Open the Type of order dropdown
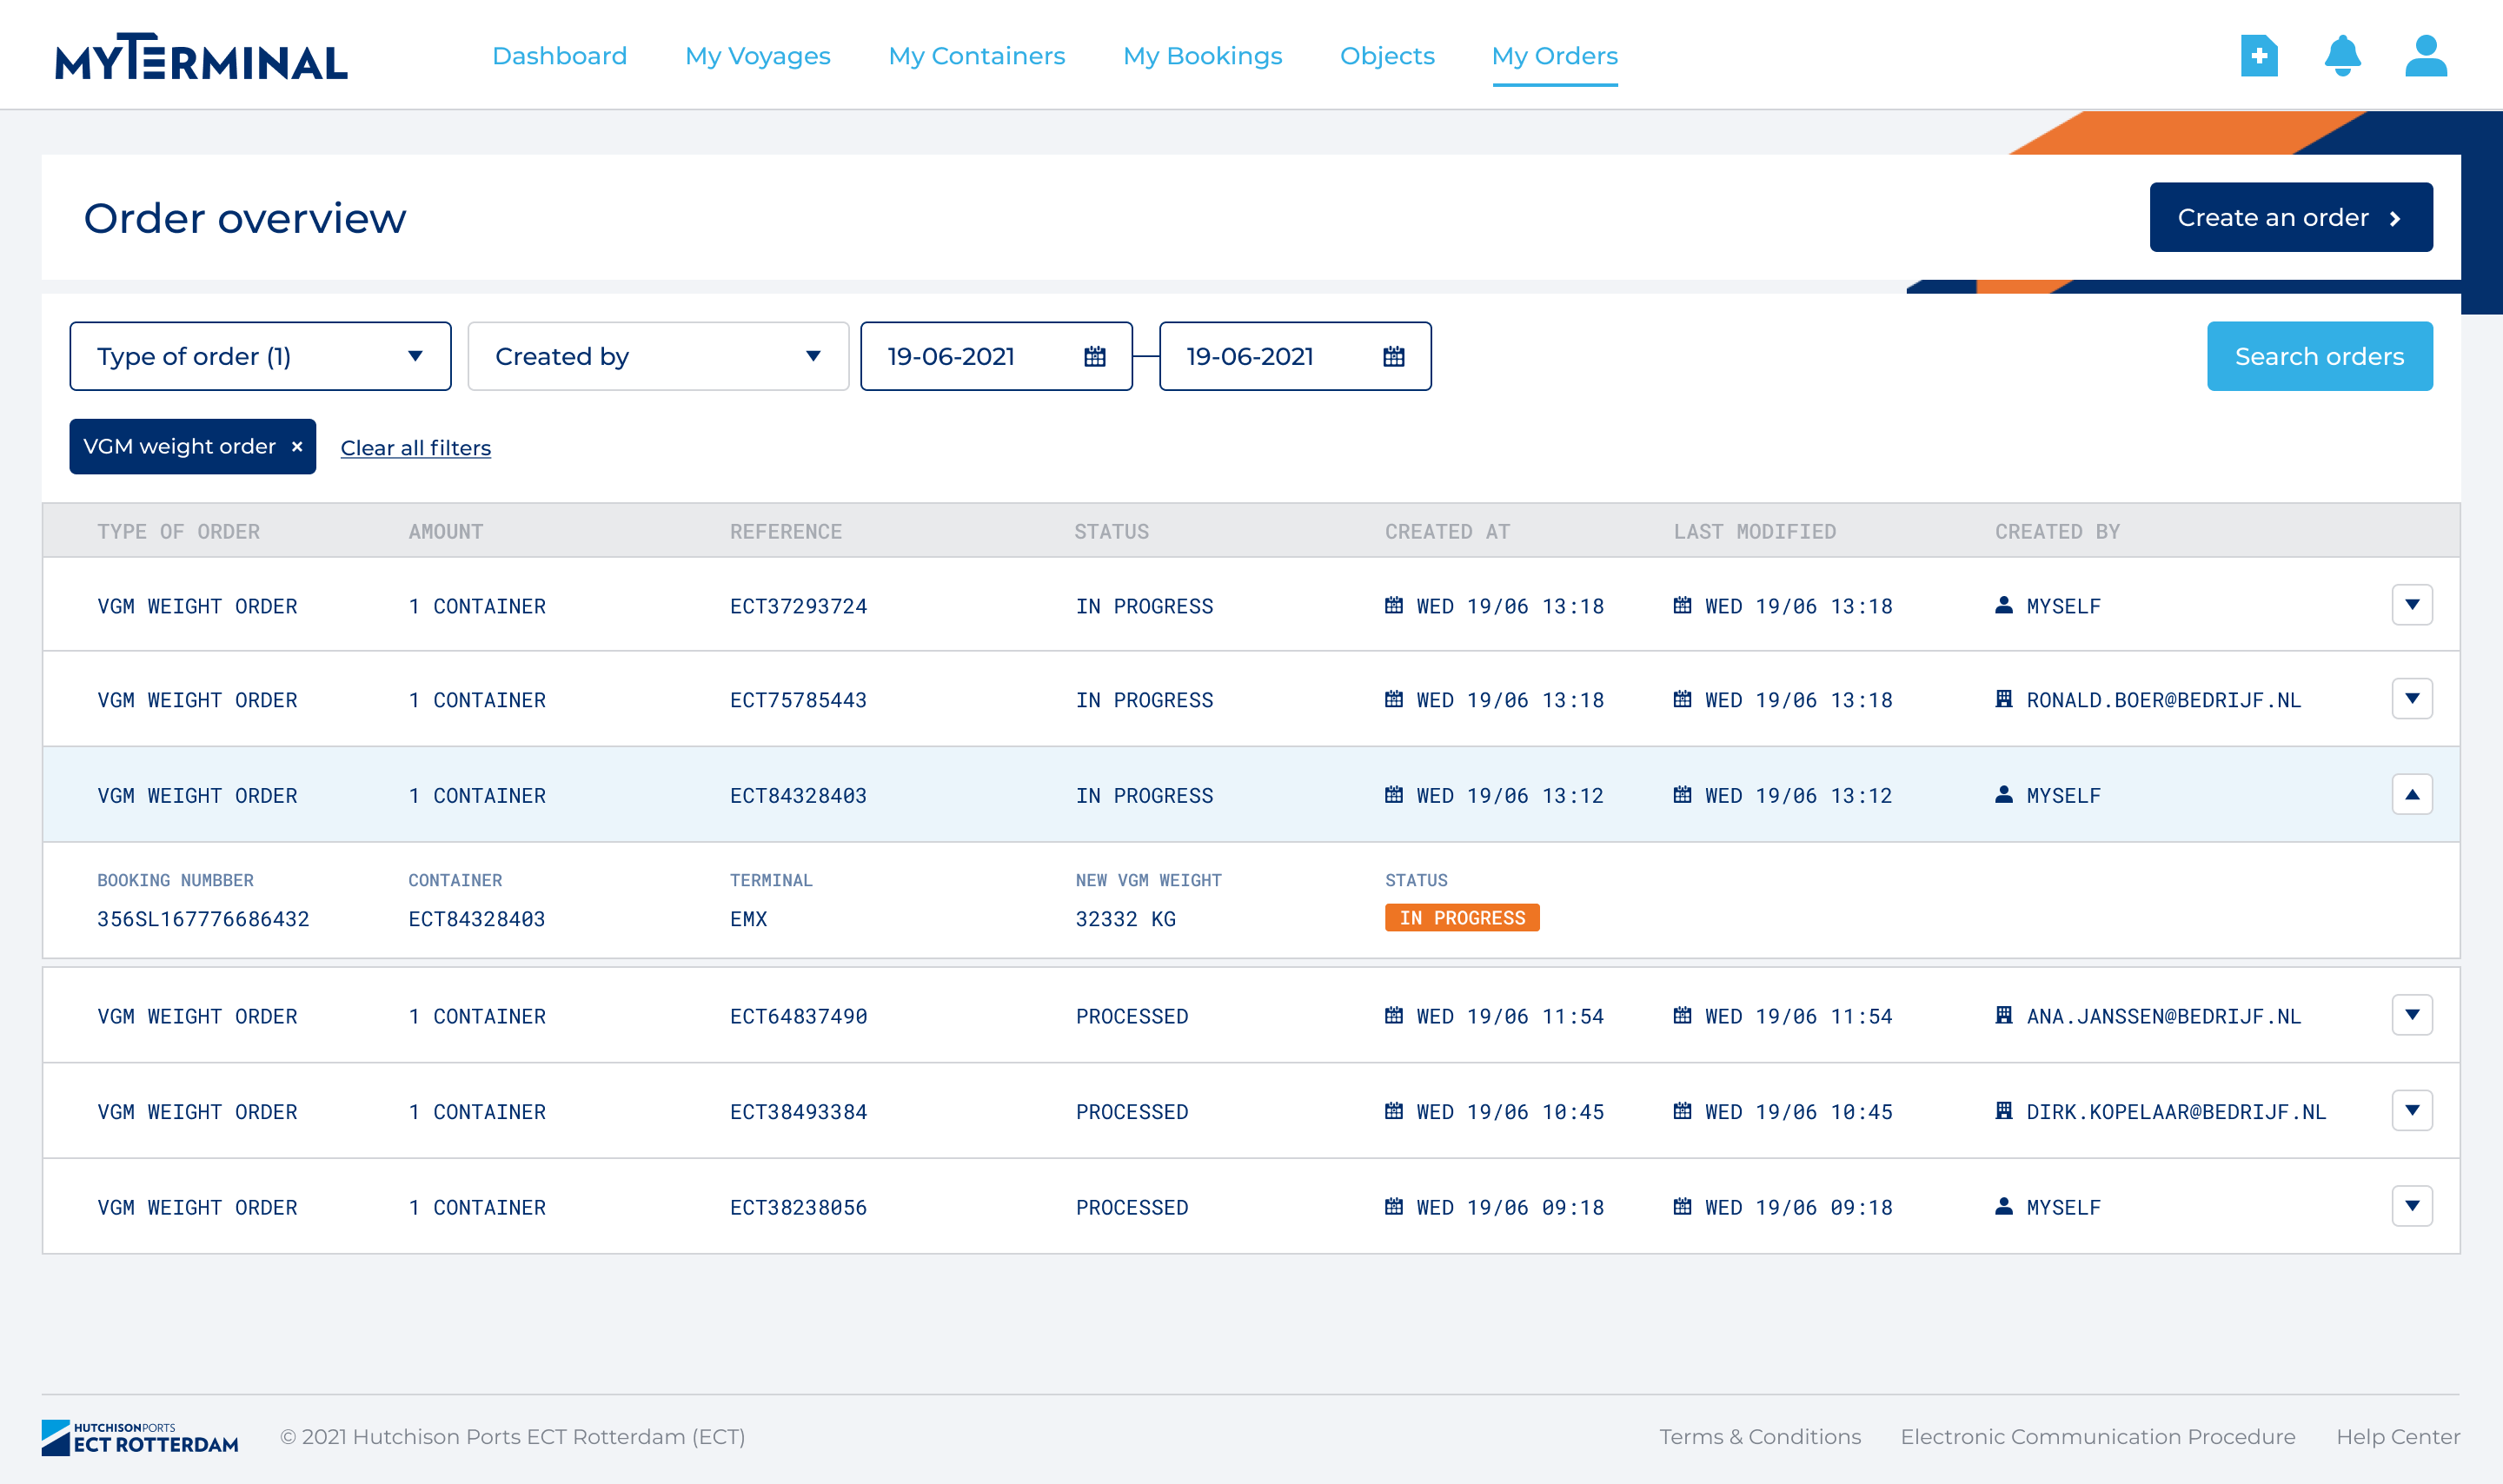 (260, 356)
